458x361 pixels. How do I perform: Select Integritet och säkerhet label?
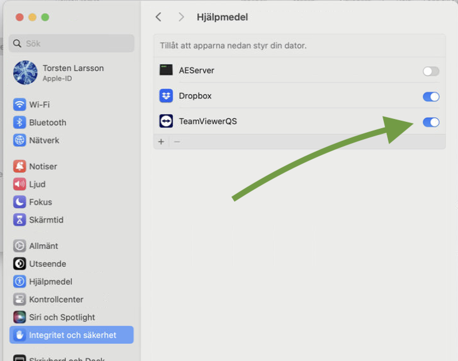tap(72, 335)
